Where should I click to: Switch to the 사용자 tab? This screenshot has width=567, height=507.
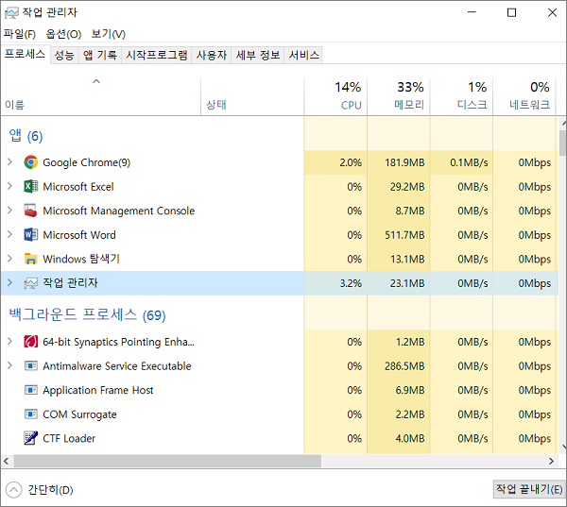212,55
